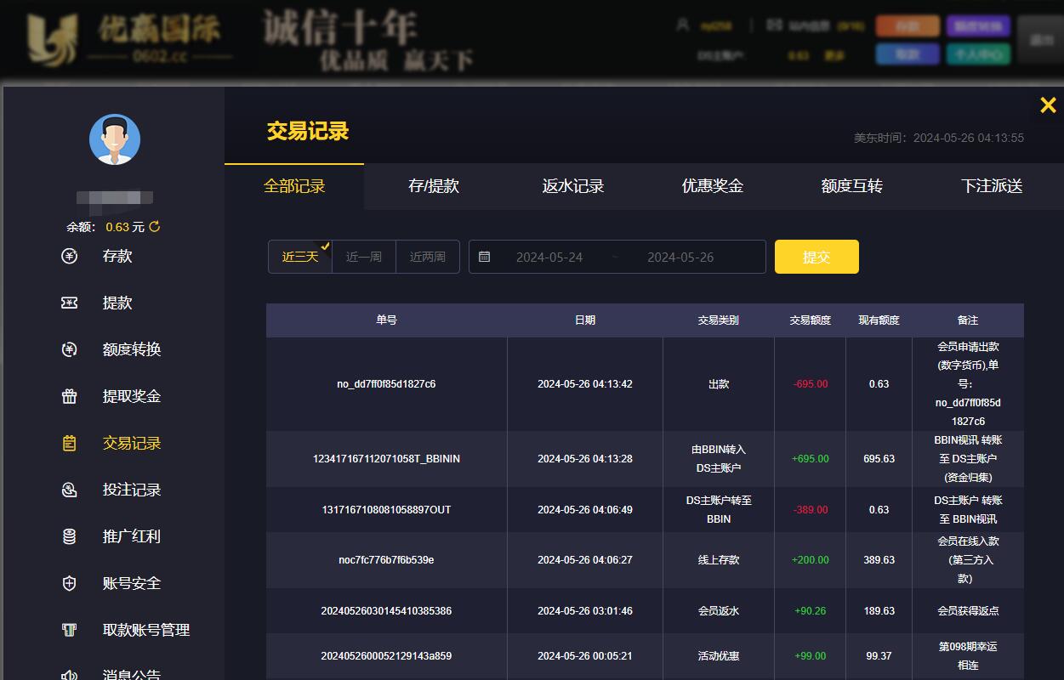This screenshot has width=1064, height=680.
Task: Select the 近三天 time range option
Action: (x=299, y=257)
